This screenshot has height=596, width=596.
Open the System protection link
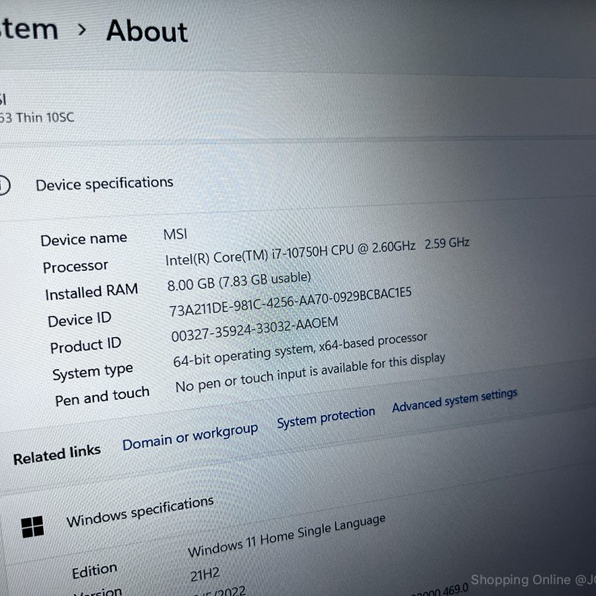(x=326, y=417)
